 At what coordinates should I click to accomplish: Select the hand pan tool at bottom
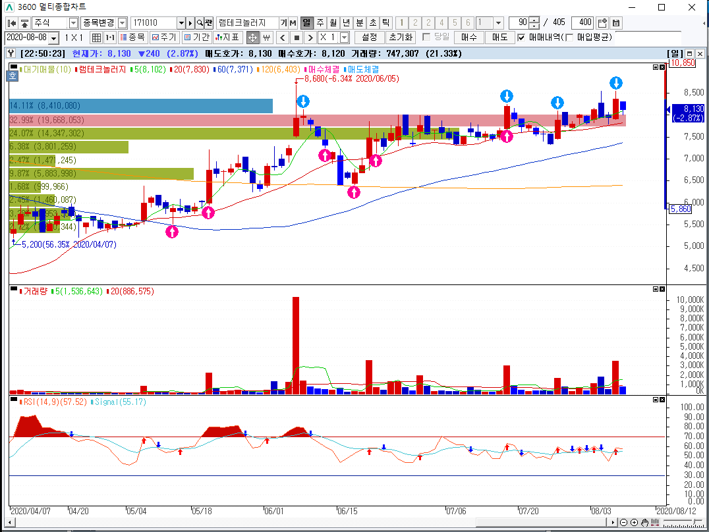pyautogui.click(x=644, y=523)
